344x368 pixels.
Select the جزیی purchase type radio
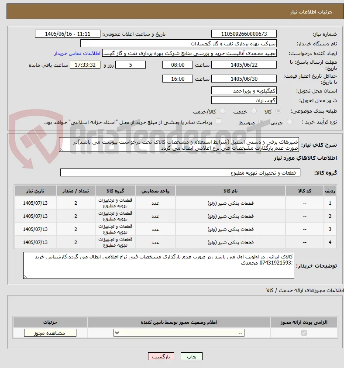click(289, 122)
